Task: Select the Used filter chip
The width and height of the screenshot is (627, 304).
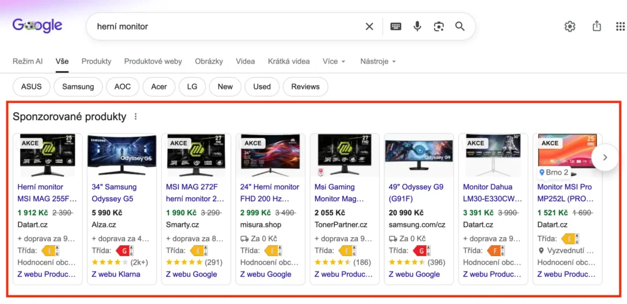Action: pyautogui.click(x=262, y=87)
